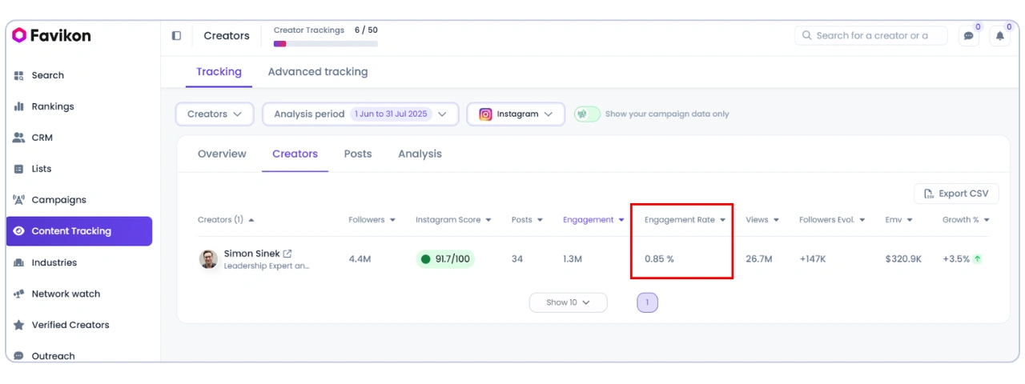Select the Posts tab
Viewport: 1025px width, 384px height.
(358, 154)
